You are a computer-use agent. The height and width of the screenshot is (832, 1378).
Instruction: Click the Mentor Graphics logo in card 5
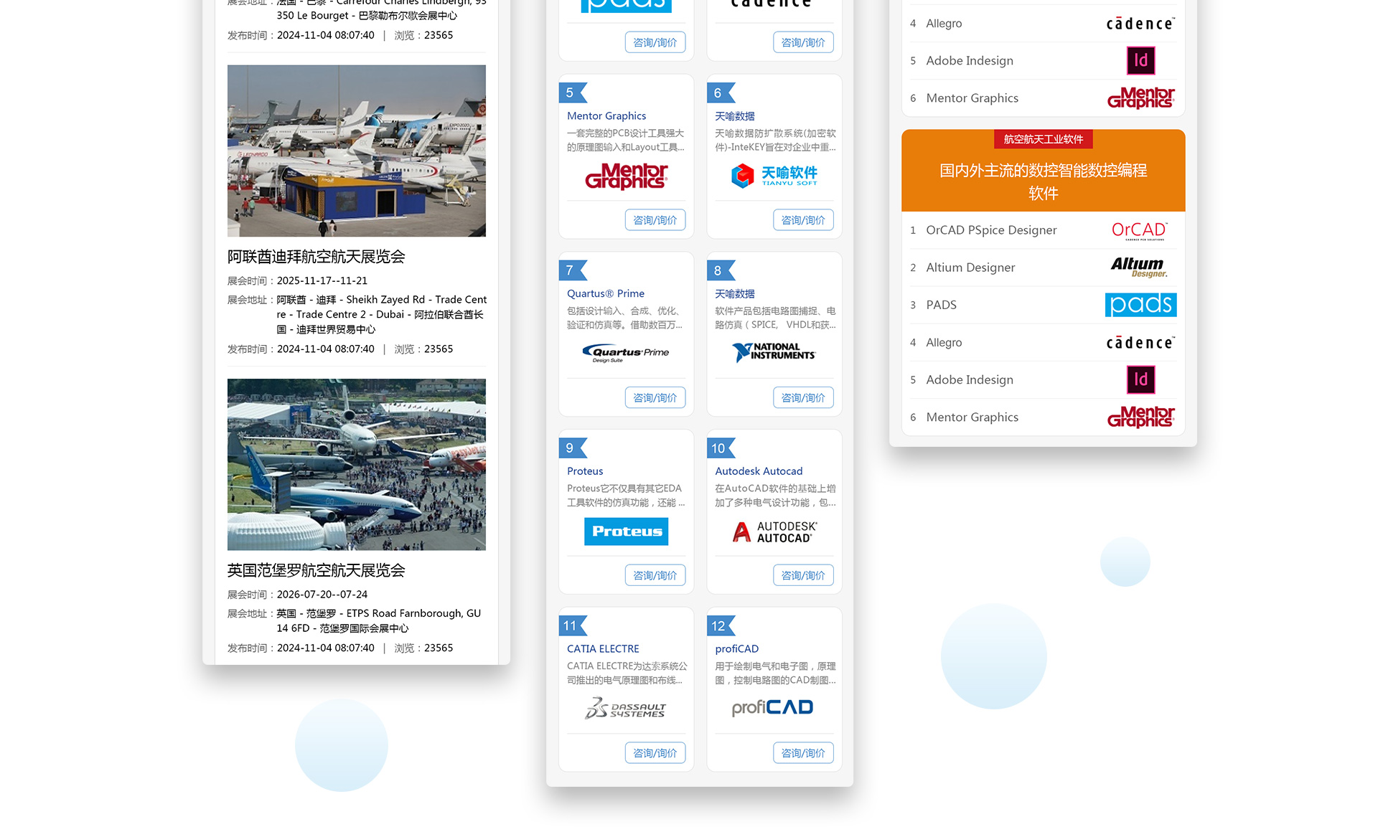tap(626, 176)
